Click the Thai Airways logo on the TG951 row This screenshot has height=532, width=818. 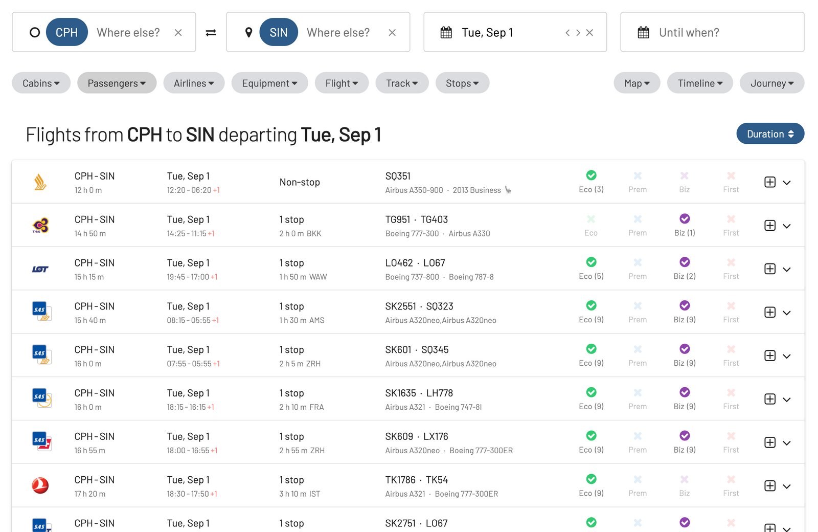[x=41, y=225]
